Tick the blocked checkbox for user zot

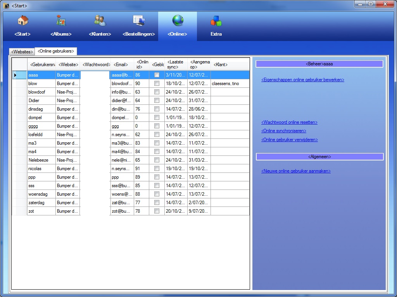157,211
